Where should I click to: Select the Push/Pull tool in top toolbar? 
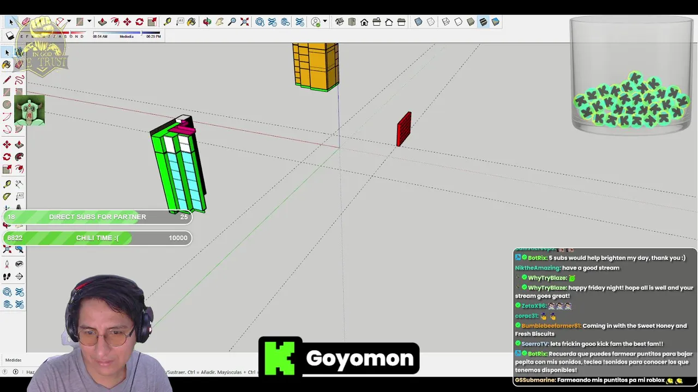point(102,22)
